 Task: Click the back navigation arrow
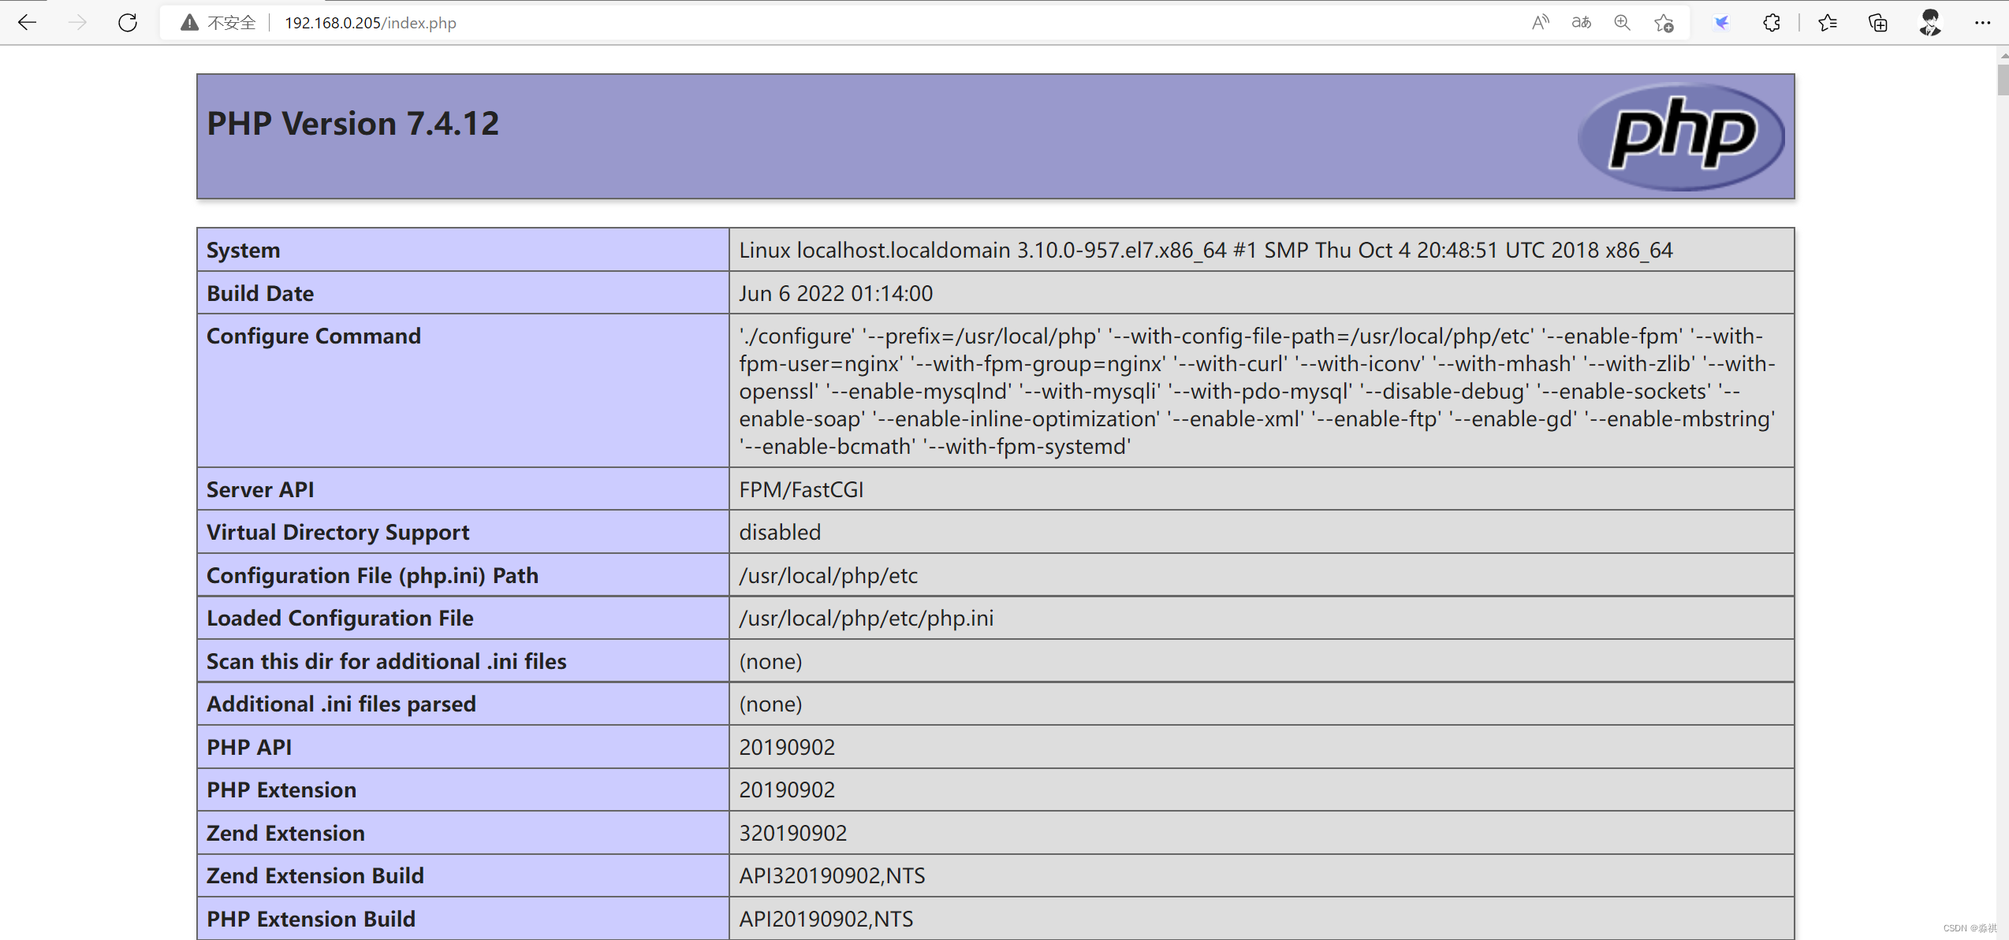[28, 22]
